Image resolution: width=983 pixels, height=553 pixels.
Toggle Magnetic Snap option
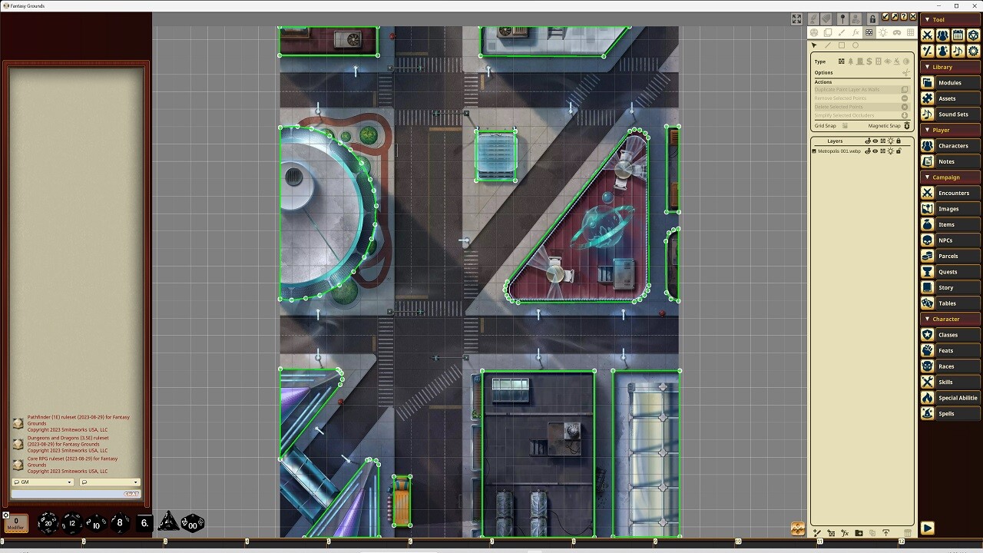pyautogui.click(x=906, y=126)
